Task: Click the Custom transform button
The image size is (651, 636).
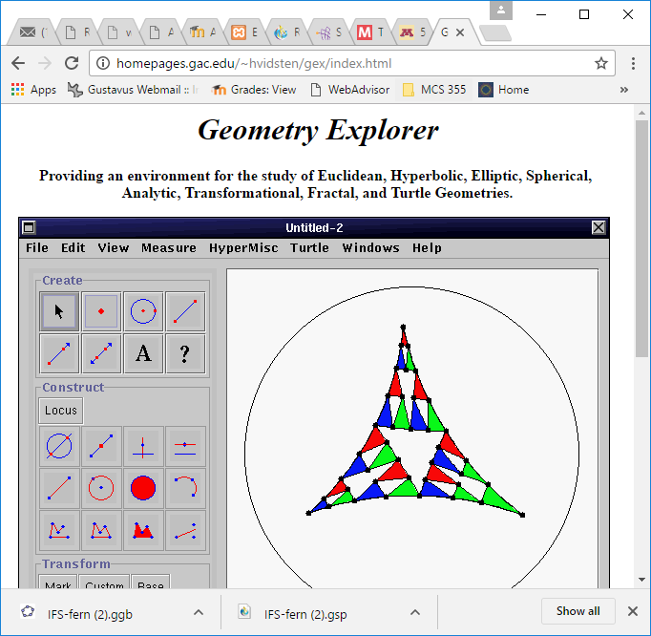Action: tap(104, 582)
